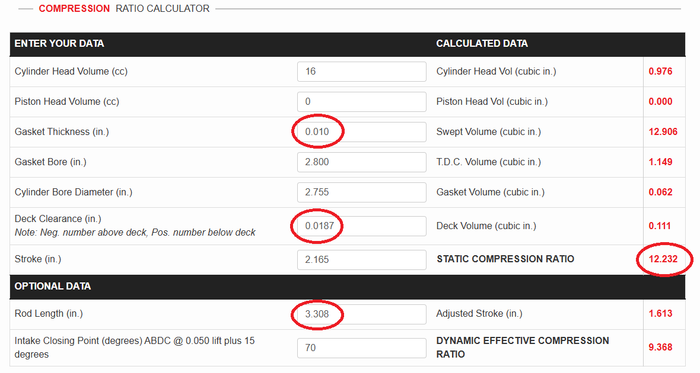Edit the Cylinder Bore Diameter field
700x373 pixels.
[x=361, y=192]
